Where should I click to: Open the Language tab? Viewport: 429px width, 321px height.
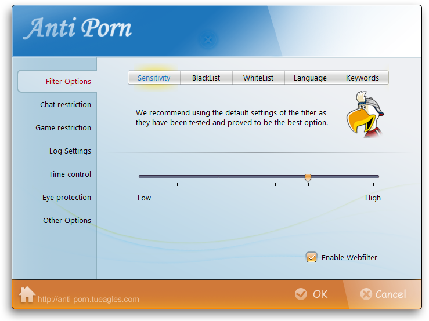pyautogui.click(x=310, y=78)
